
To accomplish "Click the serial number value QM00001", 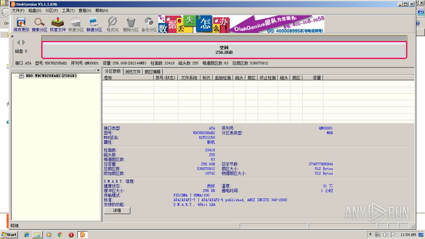I will pyautogui.click(x=326, y=128).
